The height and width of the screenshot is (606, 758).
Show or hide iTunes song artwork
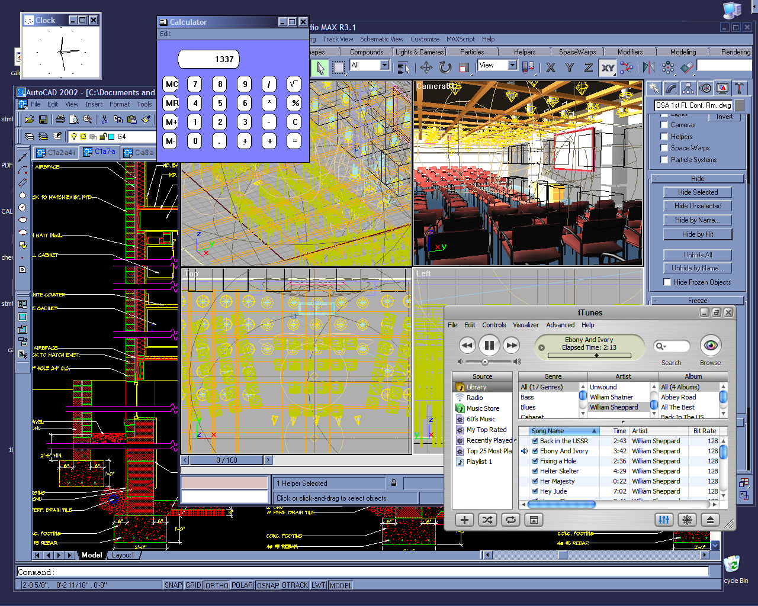tap(534, 520)
